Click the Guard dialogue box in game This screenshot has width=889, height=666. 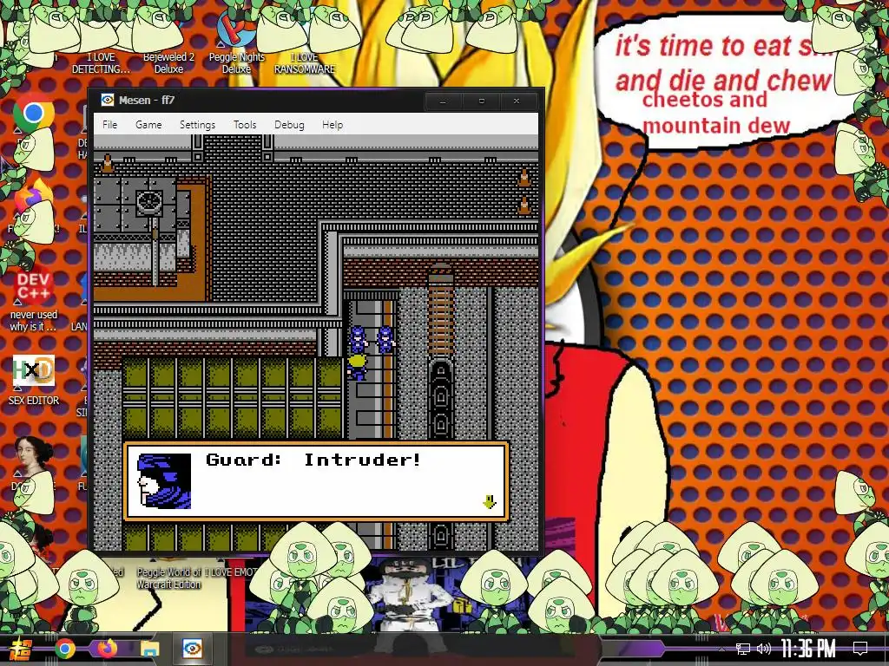pyautogui.click(x=316, y=480)
